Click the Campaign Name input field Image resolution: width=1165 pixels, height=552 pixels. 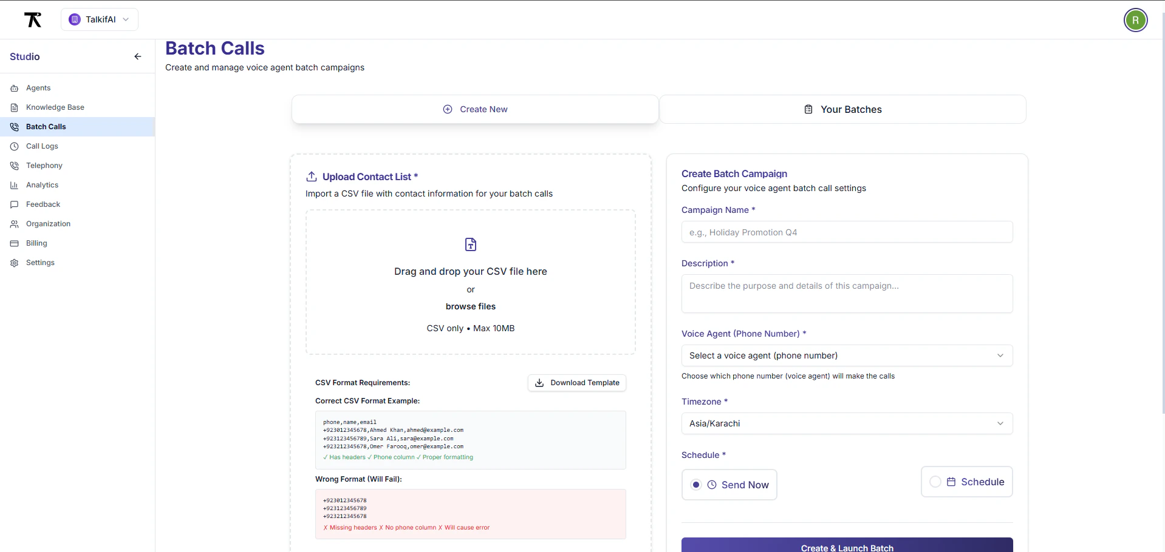[x=847, y=232]
